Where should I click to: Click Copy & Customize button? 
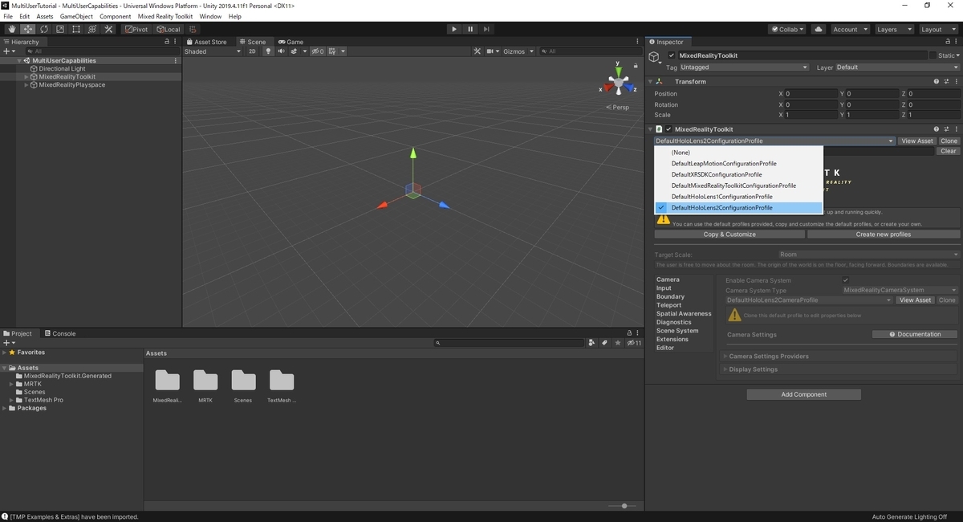[729, 234]
